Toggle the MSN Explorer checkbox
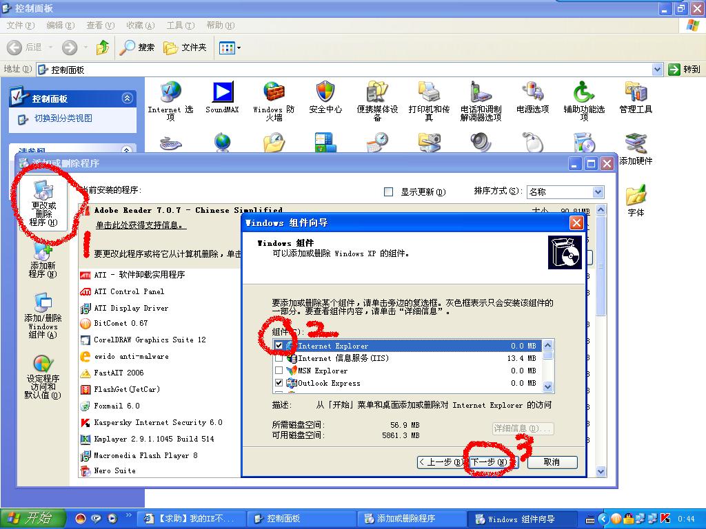The height and width of the screenshot is (529, 706). point(279,371)
